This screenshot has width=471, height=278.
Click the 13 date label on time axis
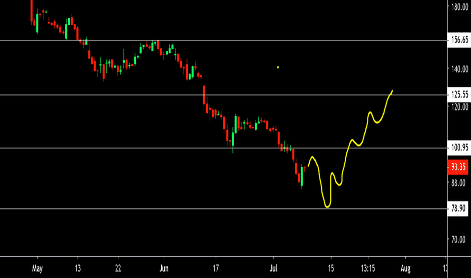(x=78, y=268)
